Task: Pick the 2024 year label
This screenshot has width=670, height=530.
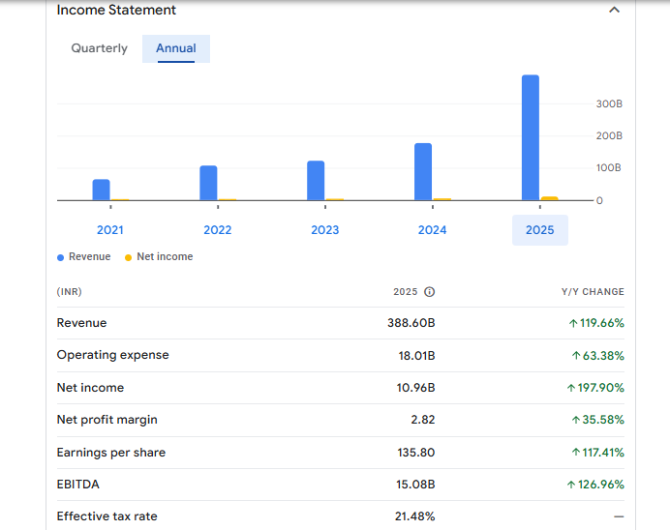Action: [433, 230]
